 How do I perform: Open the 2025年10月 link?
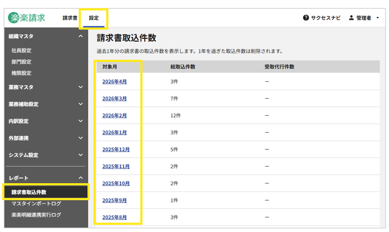coord(116,184)
